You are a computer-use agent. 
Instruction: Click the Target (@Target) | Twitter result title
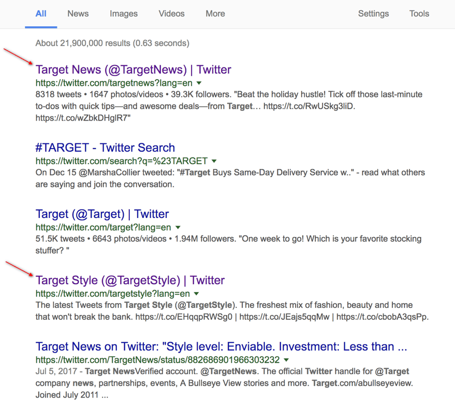click(102, 214)
